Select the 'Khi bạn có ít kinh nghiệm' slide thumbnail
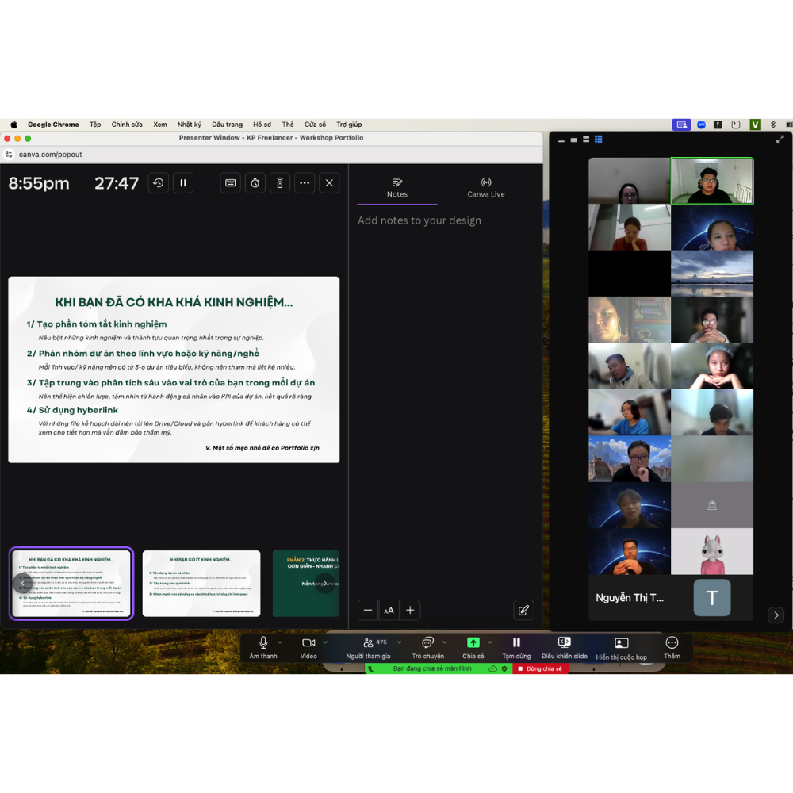793x793 pixels. (201, 584)
